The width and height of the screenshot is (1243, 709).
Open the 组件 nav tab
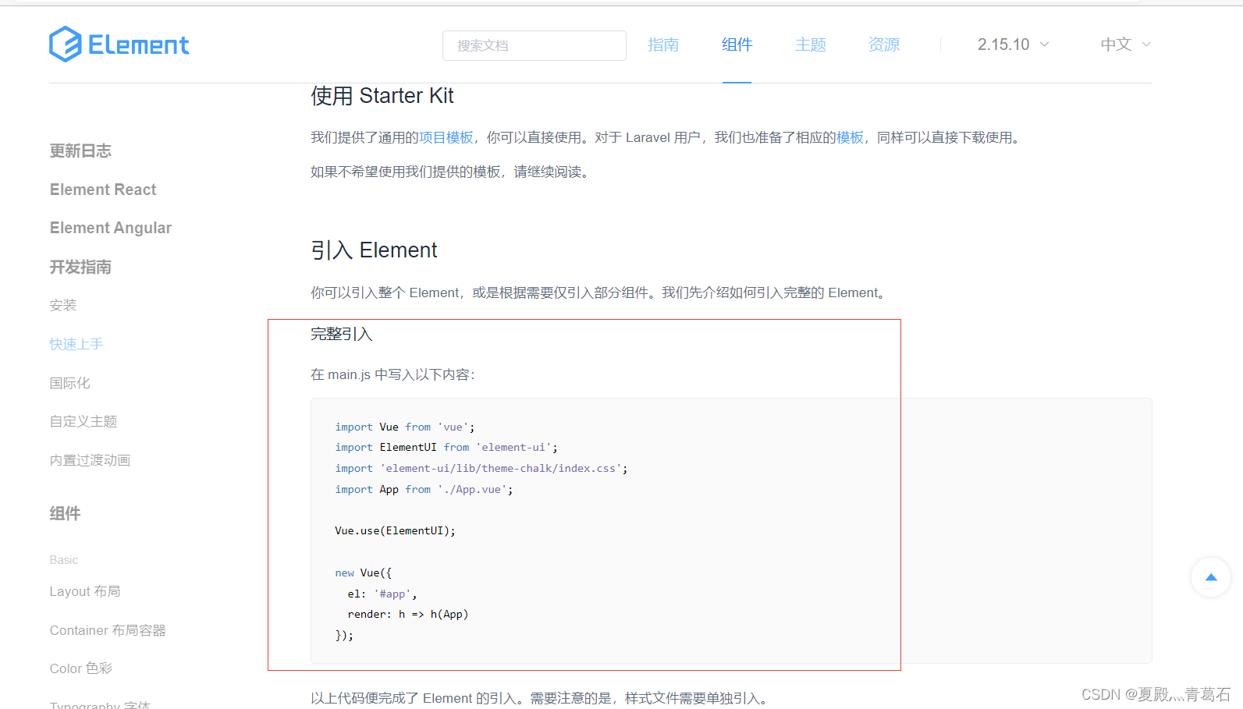(x=737, y=44)
